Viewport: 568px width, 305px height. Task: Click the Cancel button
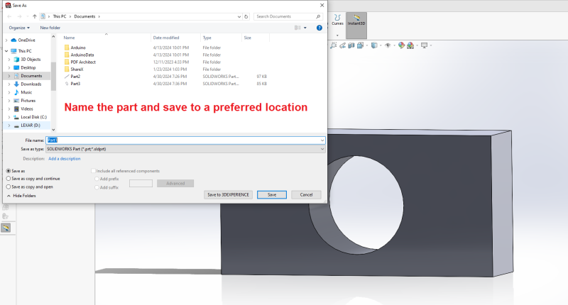306,194
